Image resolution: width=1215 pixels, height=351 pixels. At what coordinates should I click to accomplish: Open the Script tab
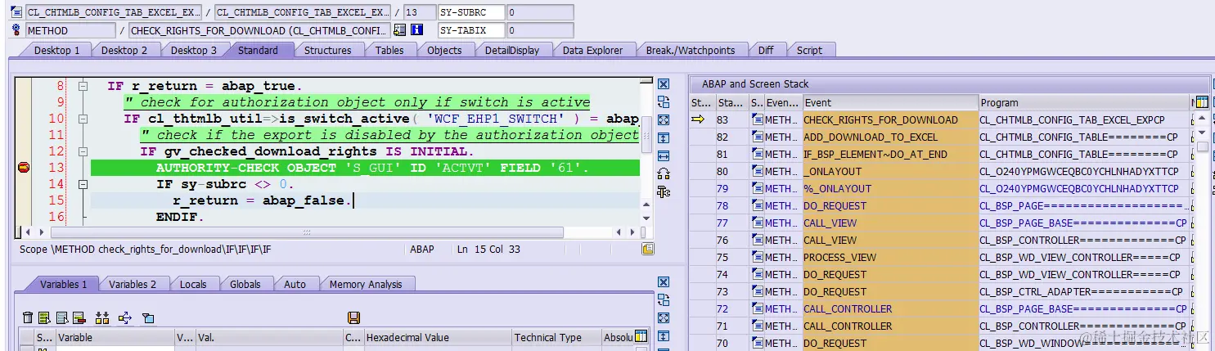click(x=809, y=50)
